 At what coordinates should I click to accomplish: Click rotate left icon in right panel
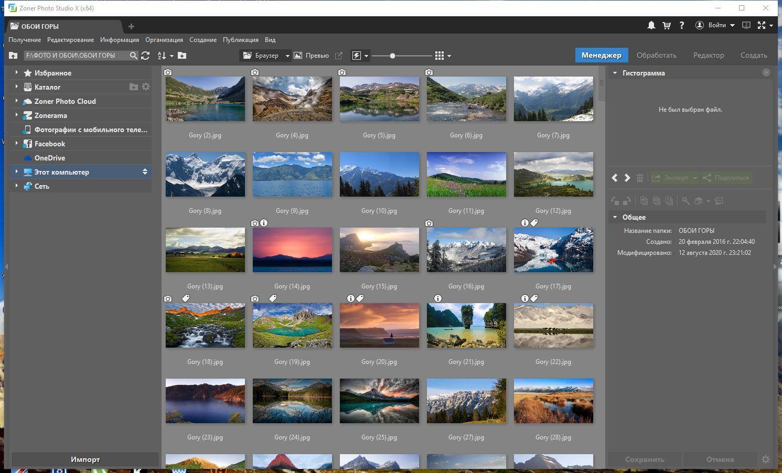pos(615,201)
